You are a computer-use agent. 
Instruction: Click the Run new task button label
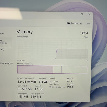[x=77, y=23]
